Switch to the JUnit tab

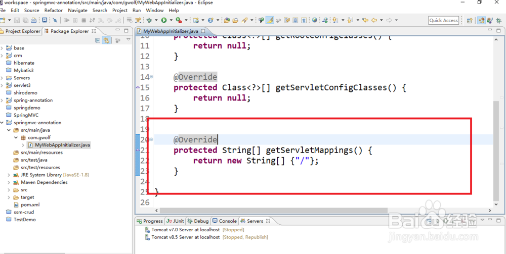click(175, 221)
